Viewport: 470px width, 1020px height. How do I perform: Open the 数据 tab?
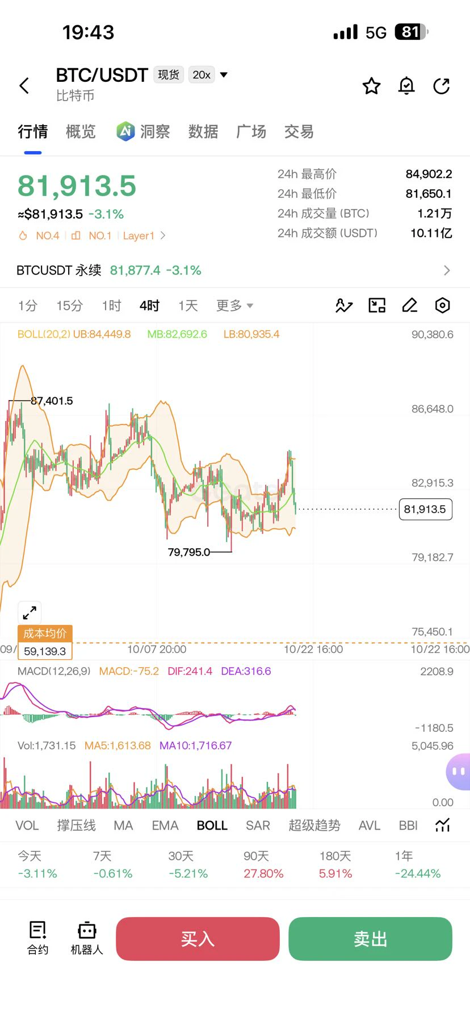coord(203,132)
